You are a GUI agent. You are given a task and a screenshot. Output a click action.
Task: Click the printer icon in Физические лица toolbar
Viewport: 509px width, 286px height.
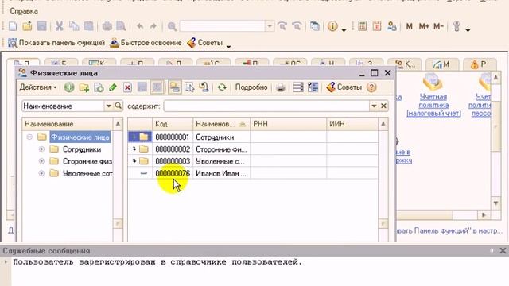281,87
